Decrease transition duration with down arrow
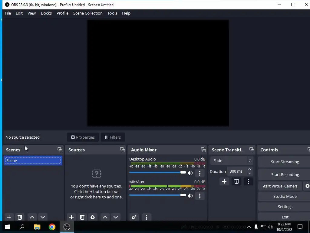The image size is (310, 233). click(x=249, y=174)
